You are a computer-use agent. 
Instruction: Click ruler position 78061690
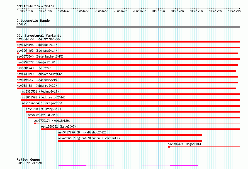tap(158, 11)
